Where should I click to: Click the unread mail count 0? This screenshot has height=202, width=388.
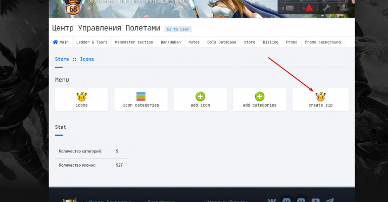[283, 9]
